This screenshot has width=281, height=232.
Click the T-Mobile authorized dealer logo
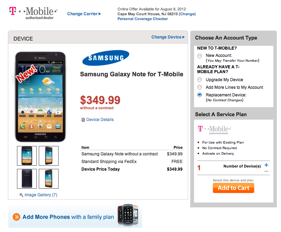tap(33, 13)
